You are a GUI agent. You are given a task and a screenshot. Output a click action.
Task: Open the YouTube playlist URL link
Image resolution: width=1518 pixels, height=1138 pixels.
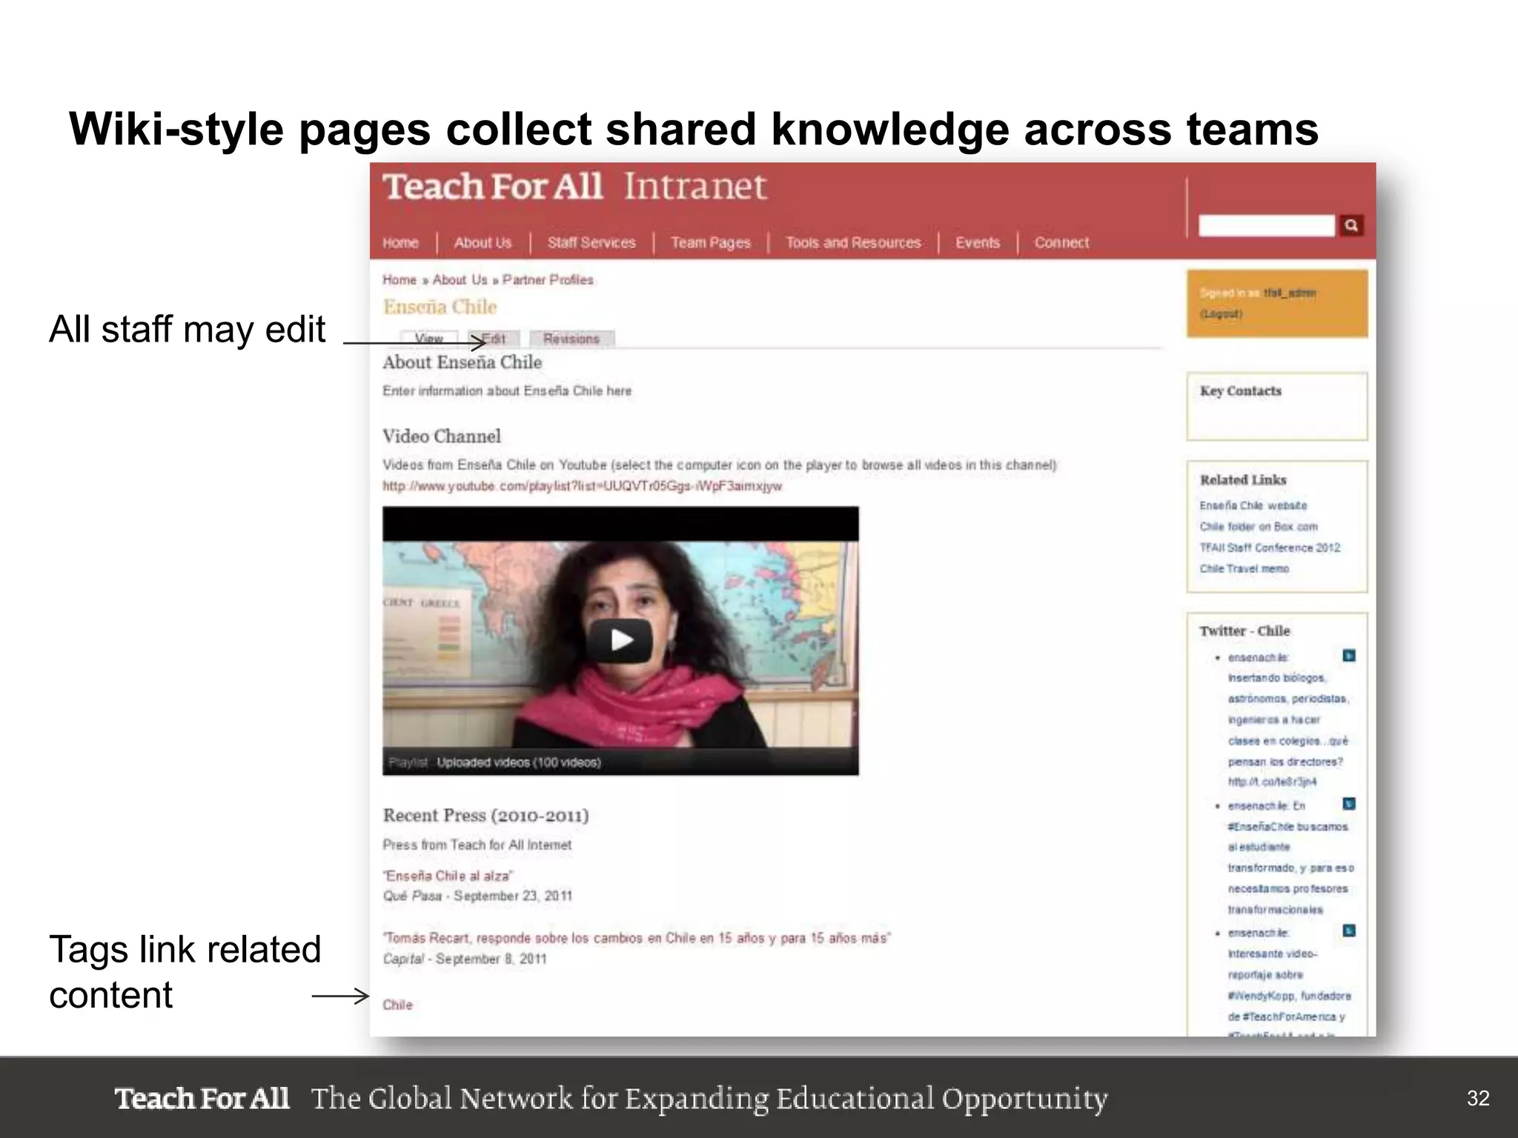tap(582, 486)
